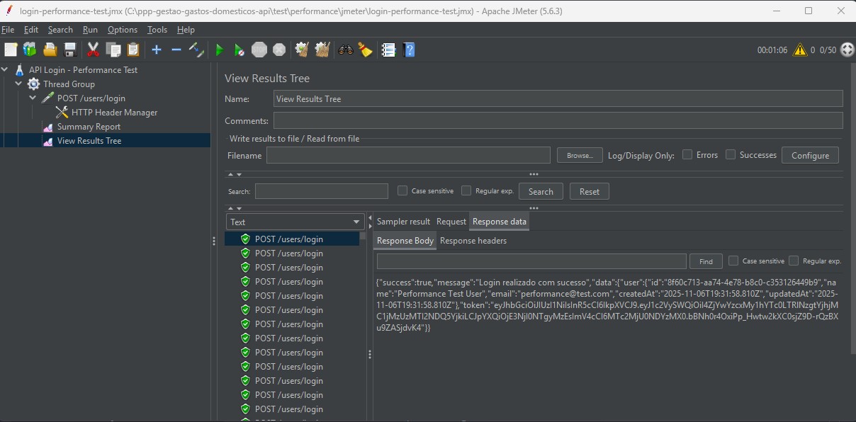Enable the Successes only checkbox
Screen dimensions: 856x422
click(x=731, y=154)
